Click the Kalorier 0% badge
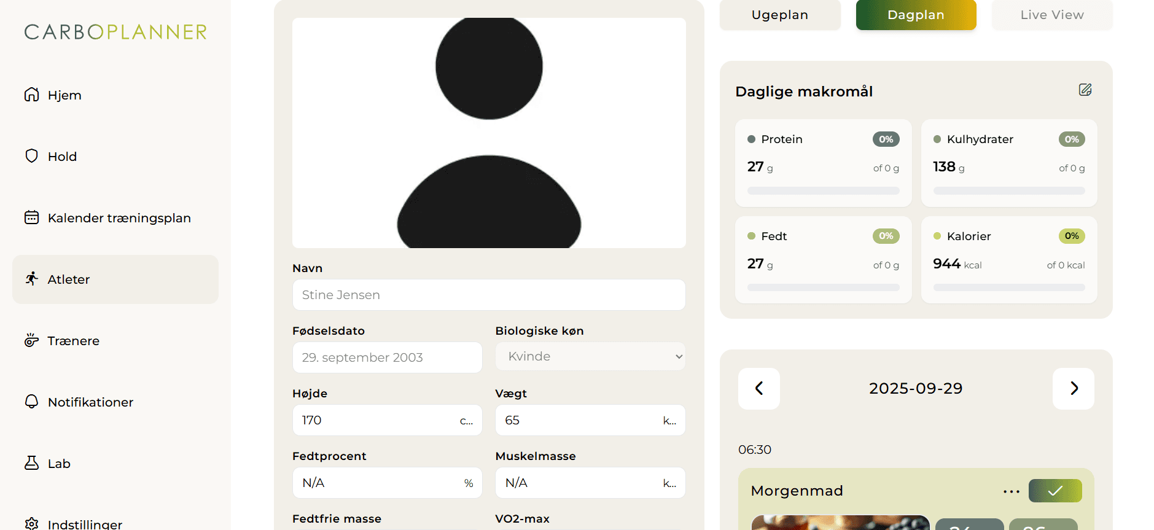 pos(1072,236)
